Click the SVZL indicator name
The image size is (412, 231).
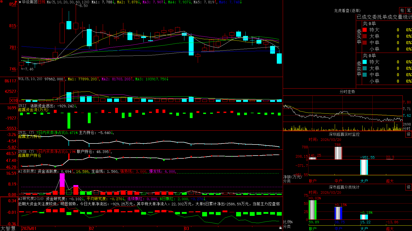click(x=22, y=133)
